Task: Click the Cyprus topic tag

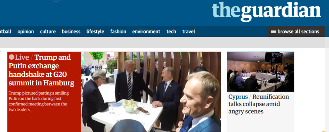Action: [238, 97]
